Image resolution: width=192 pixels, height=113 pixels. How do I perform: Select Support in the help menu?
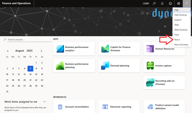pyautogui.click(x=182, y=20)
